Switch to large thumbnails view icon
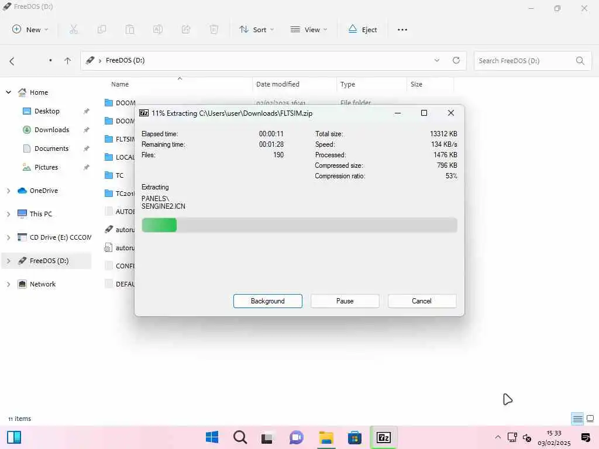The width and height of the screenshot is (599, 449). (590, 419)
